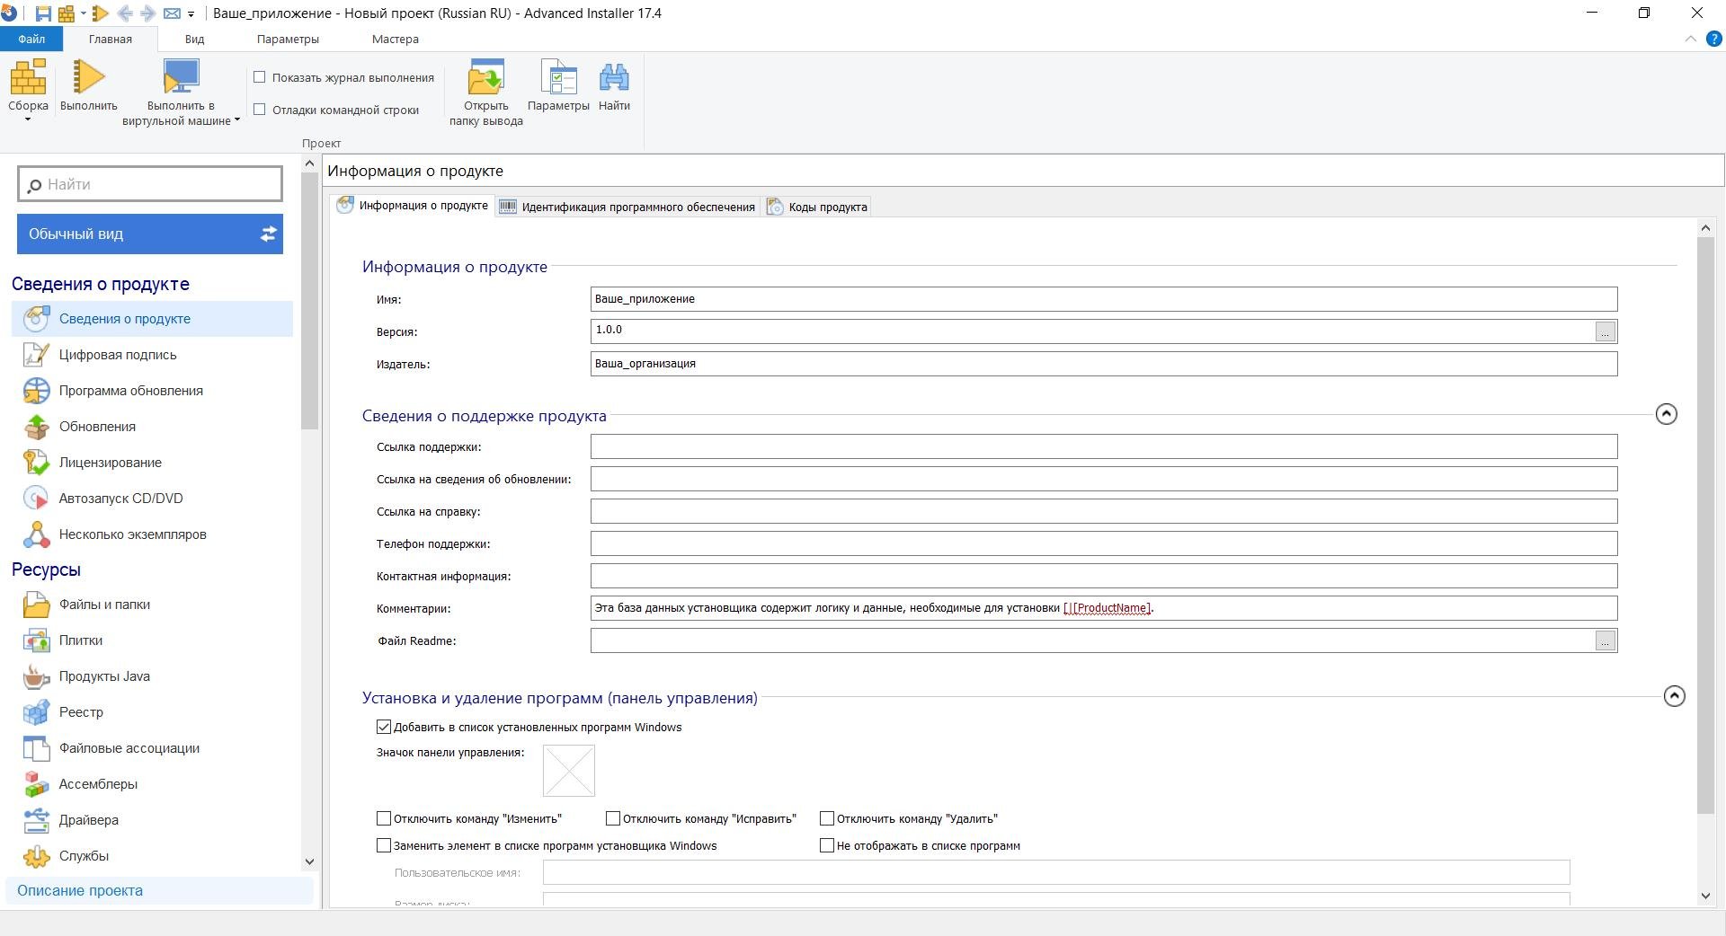Screen dimensions: 1726x936
Task: Click the Ссылка поддержки input field
Action: tap(1103, 446)
